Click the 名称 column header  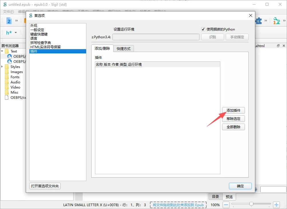pos(99,64)
